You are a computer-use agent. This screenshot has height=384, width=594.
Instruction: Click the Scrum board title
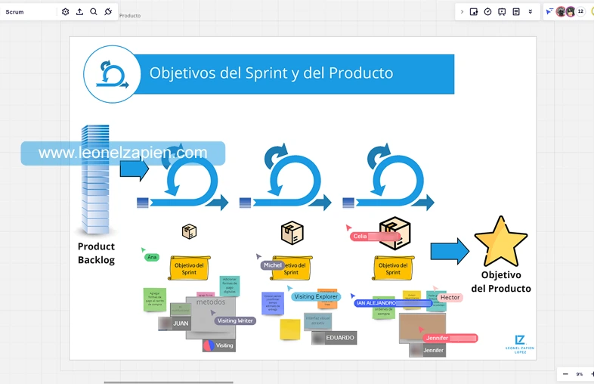pos(15,12)
